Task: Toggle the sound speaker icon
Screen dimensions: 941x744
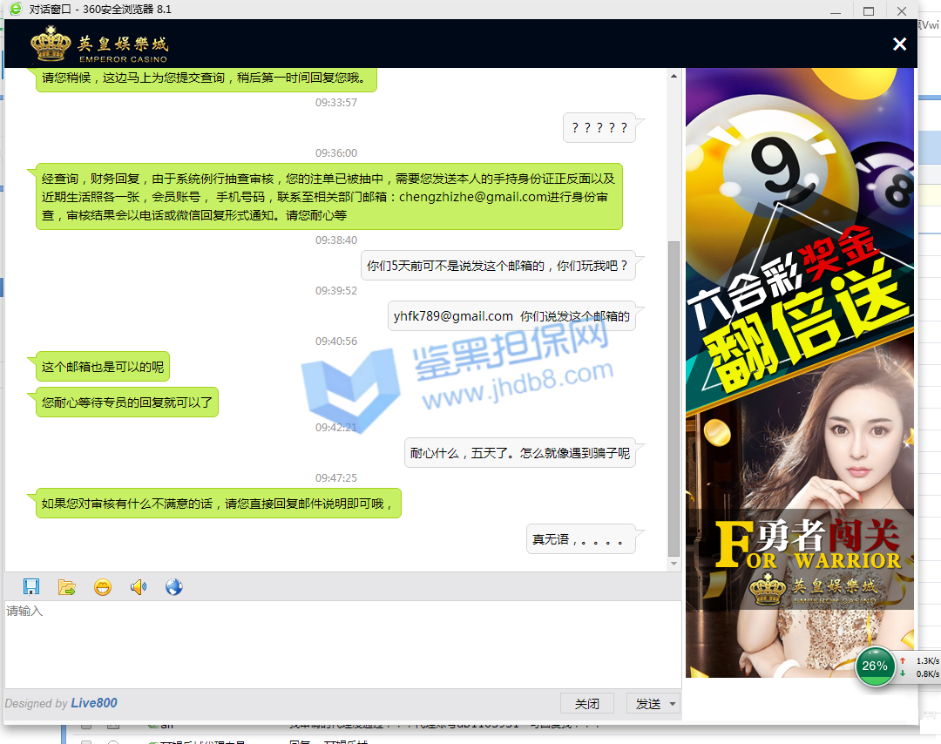Action: [x=139, y=587]
